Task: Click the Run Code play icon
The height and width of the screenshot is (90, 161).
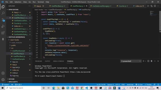Action: tap(148, 6)
